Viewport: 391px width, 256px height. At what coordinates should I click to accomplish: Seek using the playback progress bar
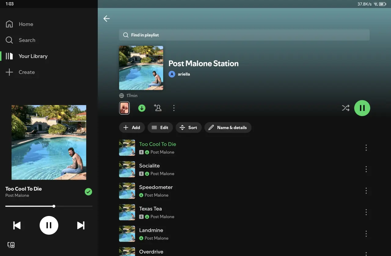(49, 206)
